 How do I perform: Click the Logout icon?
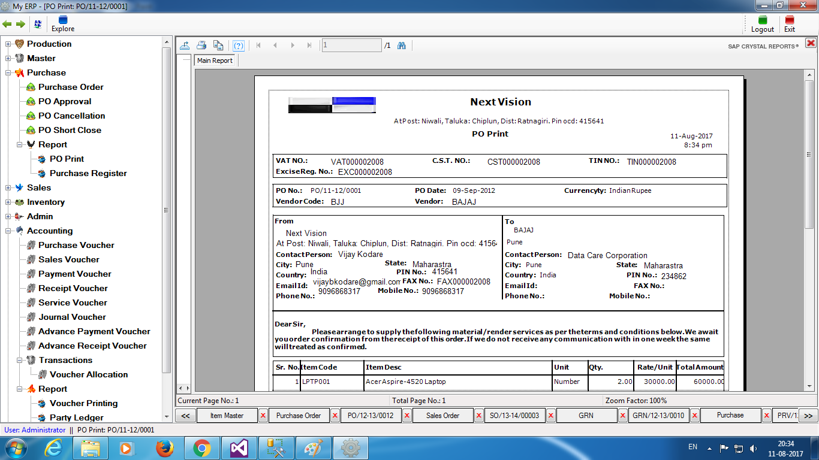pyautogui.click(x=763, y=24)
